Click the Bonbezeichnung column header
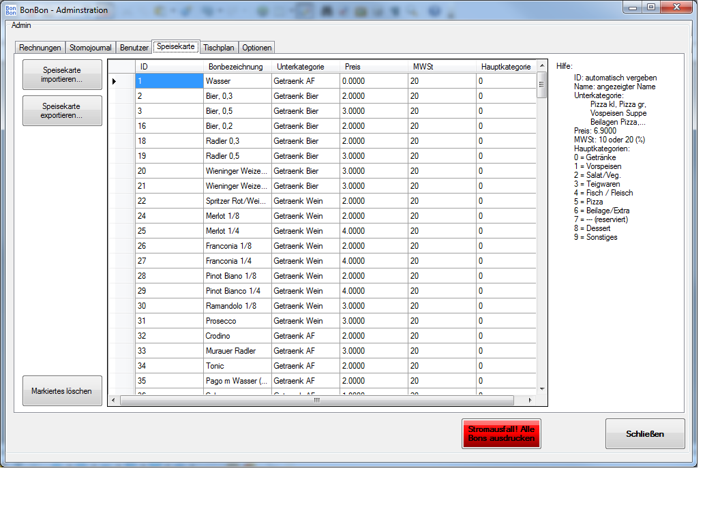 [237, 67]
